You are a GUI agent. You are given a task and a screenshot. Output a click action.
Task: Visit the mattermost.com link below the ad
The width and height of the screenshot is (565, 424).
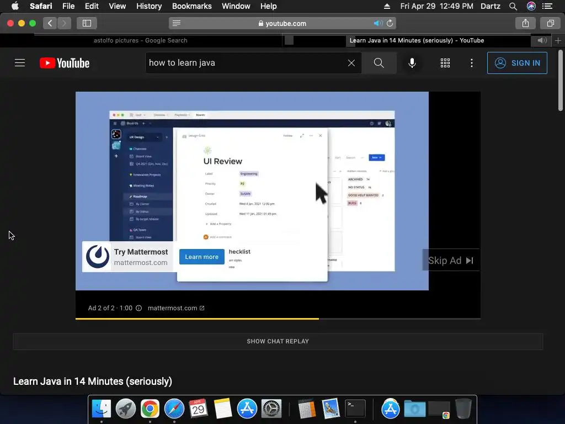pyautogui.click(x=176, y=308)
